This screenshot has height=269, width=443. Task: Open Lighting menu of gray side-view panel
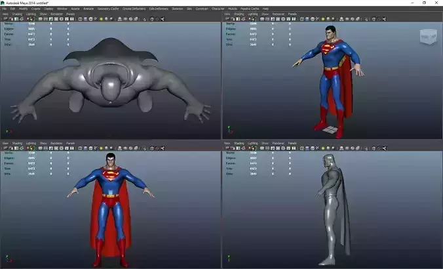tap(253, 143)
